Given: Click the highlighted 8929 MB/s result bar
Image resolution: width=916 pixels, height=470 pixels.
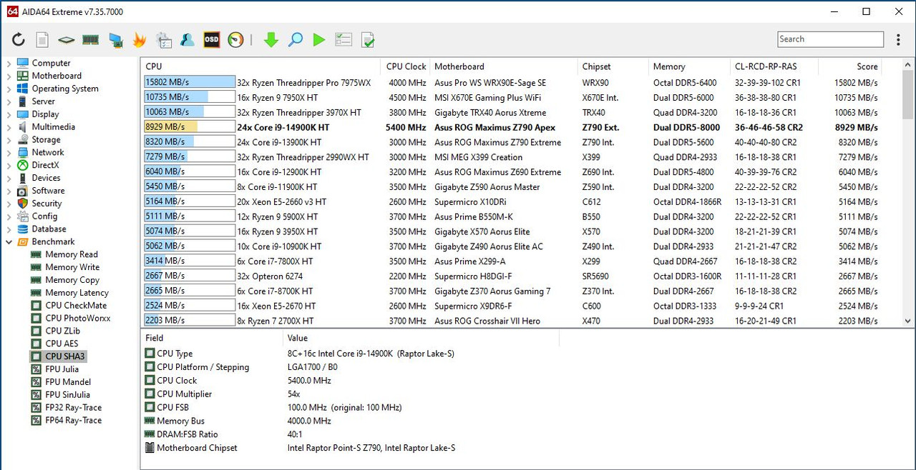Looking at the screenshot, I should (190, 126).
